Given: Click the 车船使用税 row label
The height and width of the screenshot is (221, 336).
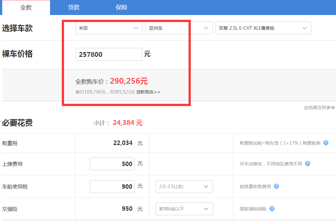Looking at the screenshot, I should tap(15, 187).
